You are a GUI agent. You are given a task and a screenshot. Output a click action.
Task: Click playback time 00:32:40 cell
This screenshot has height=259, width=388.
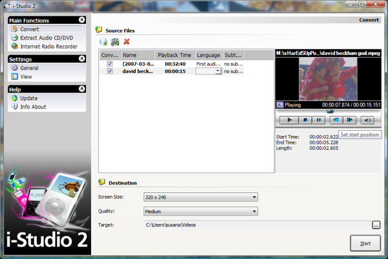tap(175, 64)
